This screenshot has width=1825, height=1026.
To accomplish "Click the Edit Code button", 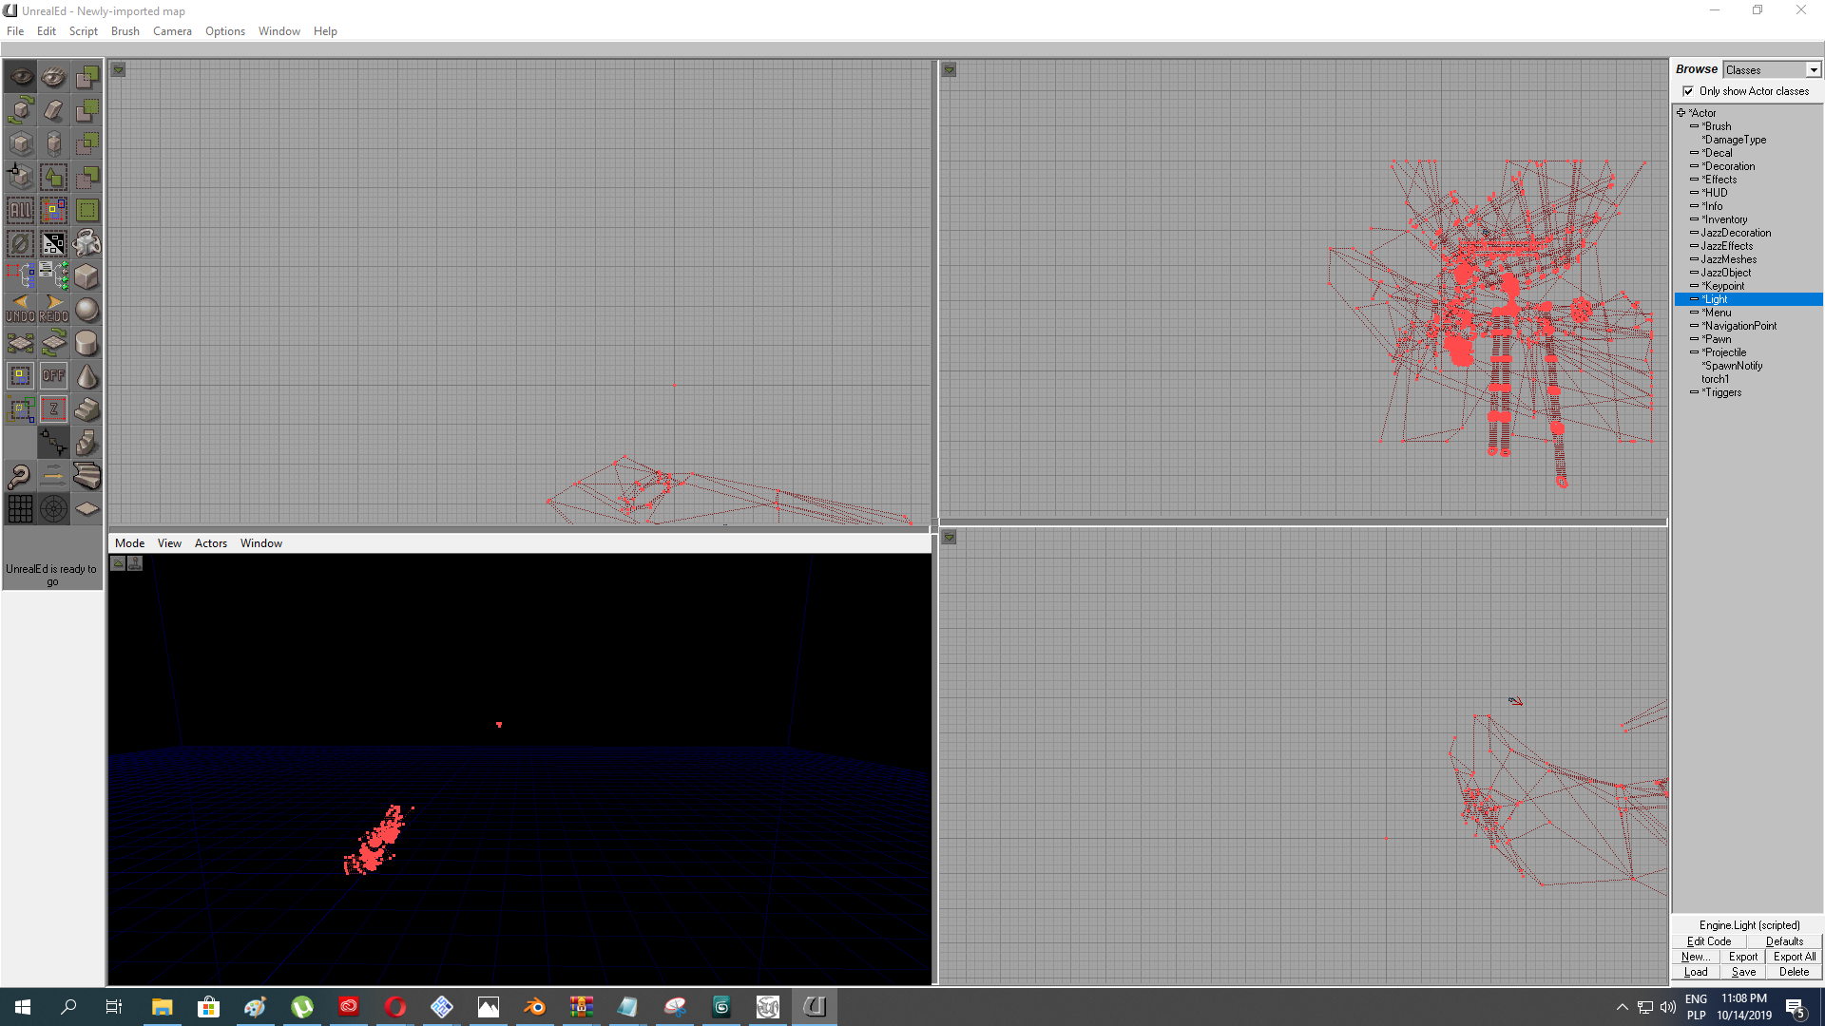I will click(1709, 941).
